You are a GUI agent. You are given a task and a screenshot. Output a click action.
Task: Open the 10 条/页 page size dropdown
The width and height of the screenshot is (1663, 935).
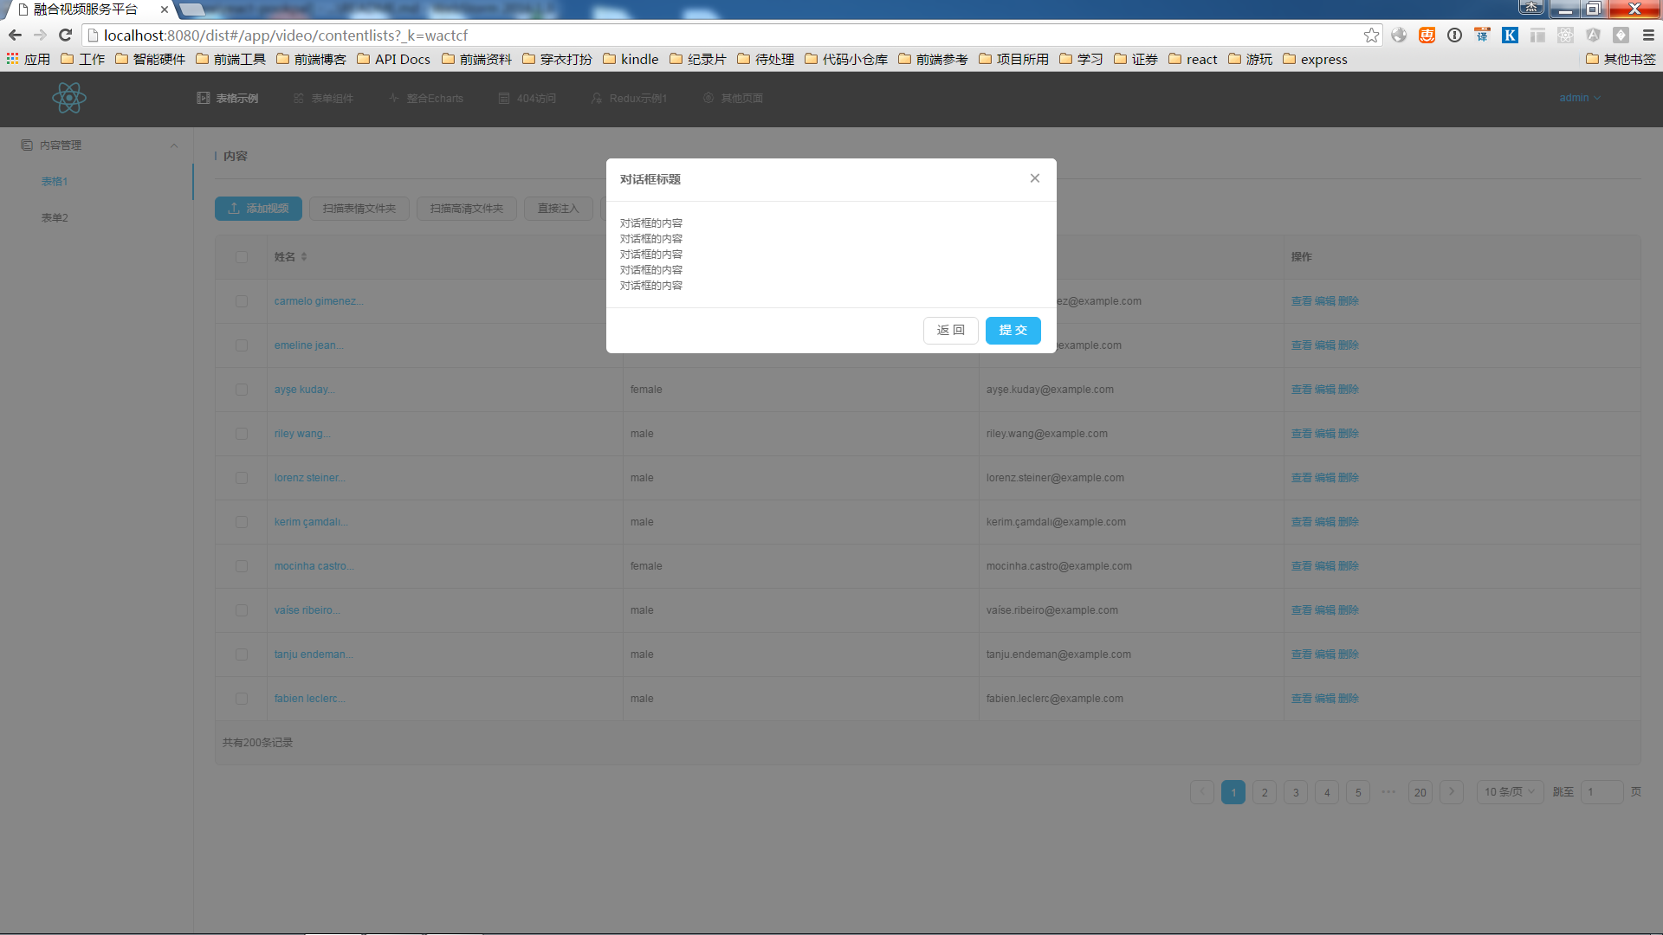(1510, 792)
